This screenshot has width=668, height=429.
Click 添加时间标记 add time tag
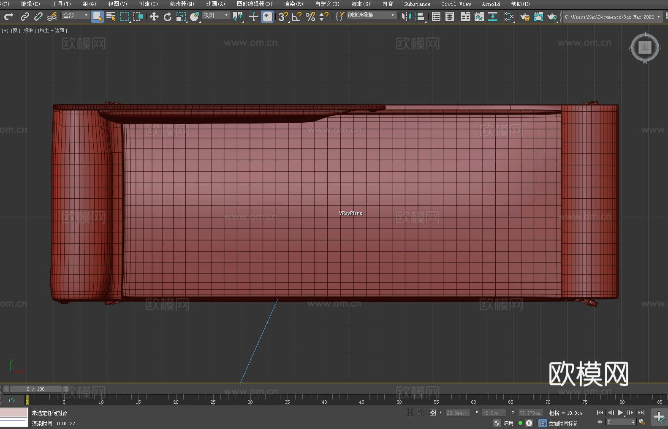563,423
